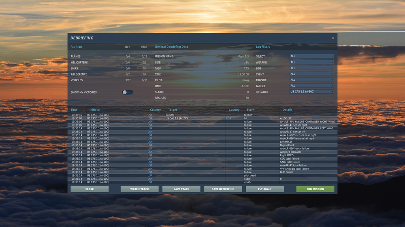Click the USA country link in hit row target
Image resolution: width=405 pixels, height=227 pixels.
pyautogui.click(x=228, y=118)
